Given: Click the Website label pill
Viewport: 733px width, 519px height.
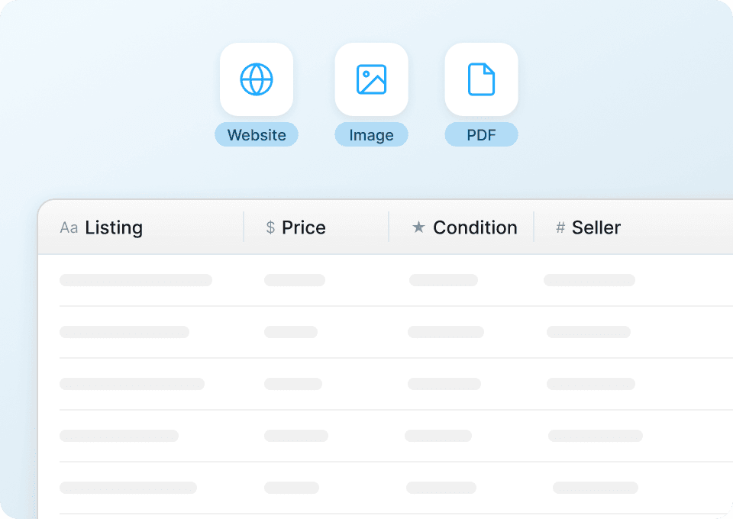Looking at the screenshot, I should (256, 134).
